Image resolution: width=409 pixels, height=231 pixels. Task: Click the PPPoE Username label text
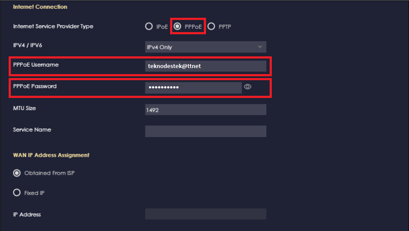pyautogui.click(x=35, y=65)
